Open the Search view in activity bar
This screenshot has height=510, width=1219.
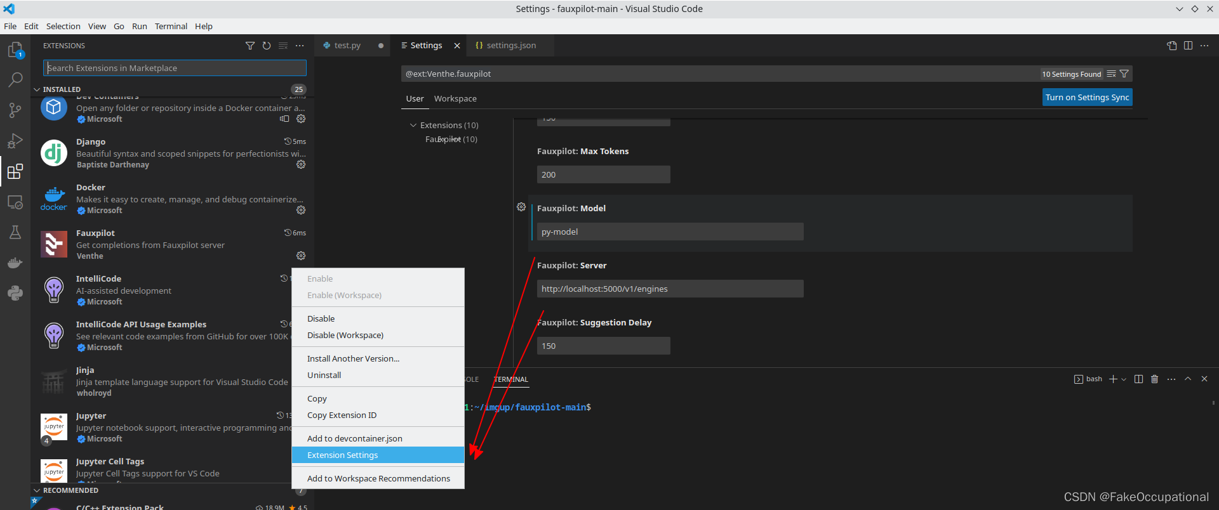[x=15, y=80]
